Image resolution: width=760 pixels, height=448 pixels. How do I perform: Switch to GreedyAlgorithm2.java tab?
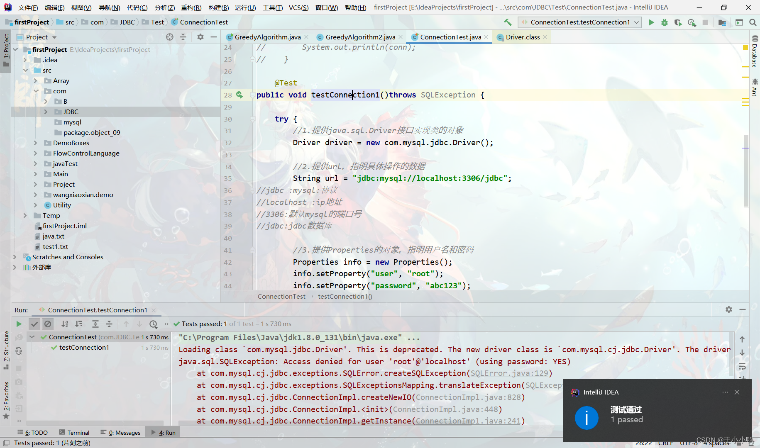coord(360,37)
